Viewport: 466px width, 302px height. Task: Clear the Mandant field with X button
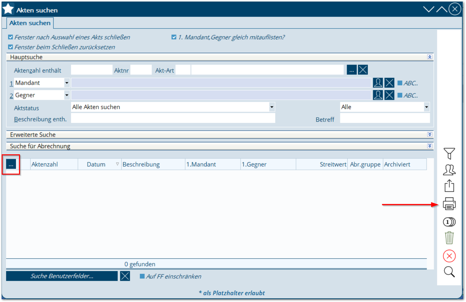(389, 83)
